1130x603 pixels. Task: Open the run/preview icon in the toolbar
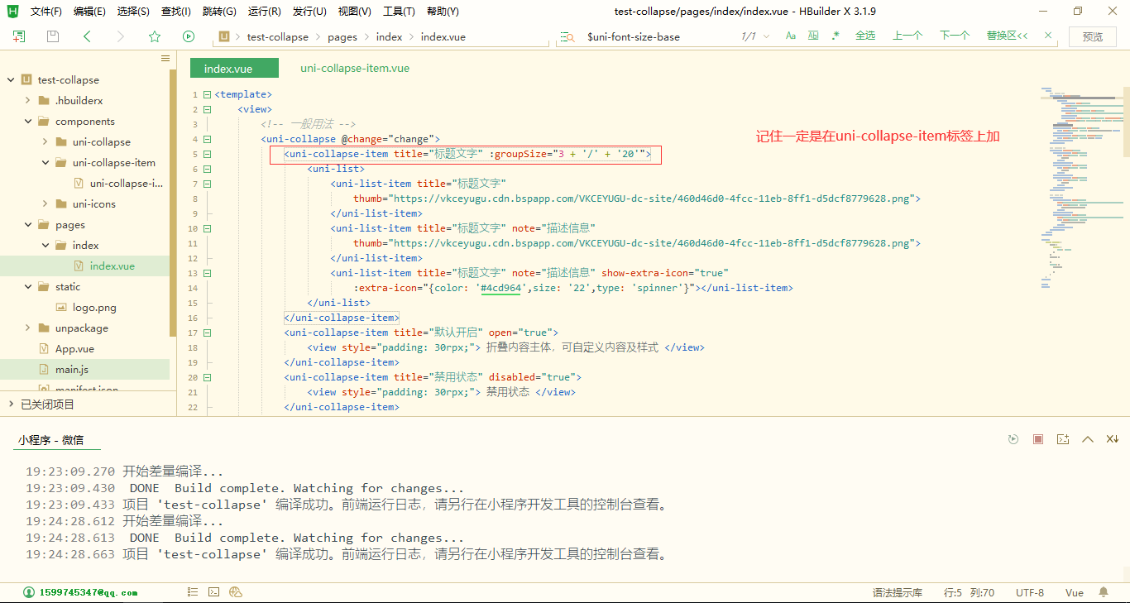[x=188, y=36]
